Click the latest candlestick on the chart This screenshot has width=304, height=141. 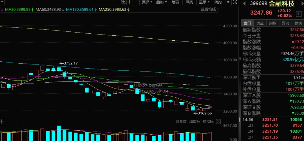[x=210, y=107]
